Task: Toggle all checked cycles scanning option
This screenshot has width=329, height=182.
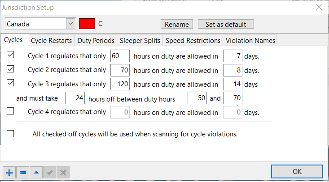Action: point(10,133)
